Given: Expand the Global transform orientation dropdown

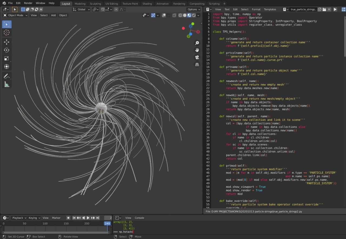Looking at the screenshot, I should 81,9.
